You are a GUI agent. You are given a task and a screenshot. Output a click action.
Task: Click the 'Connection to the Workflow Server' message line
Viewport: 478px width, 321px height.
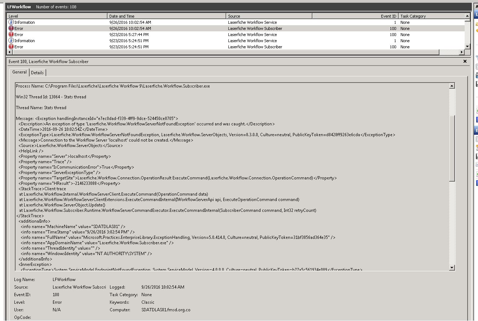pos(106,140)
